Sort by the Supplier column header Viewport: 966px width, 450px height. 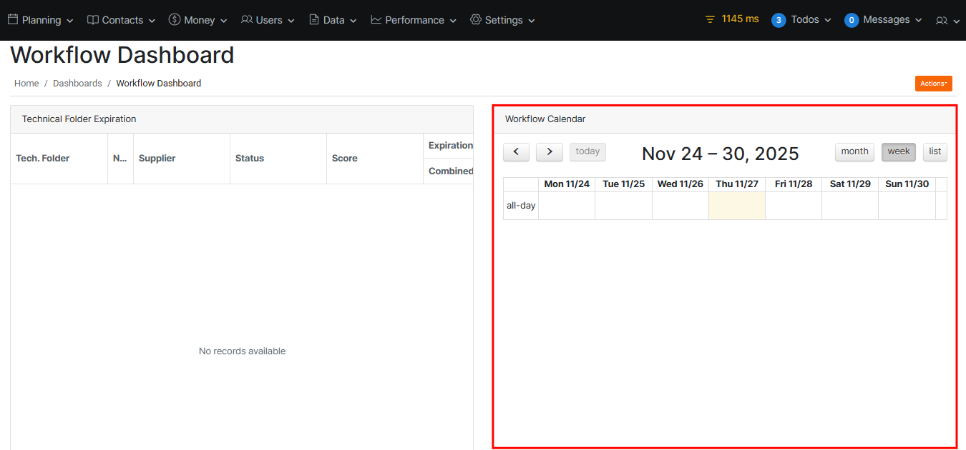point(157,159)
